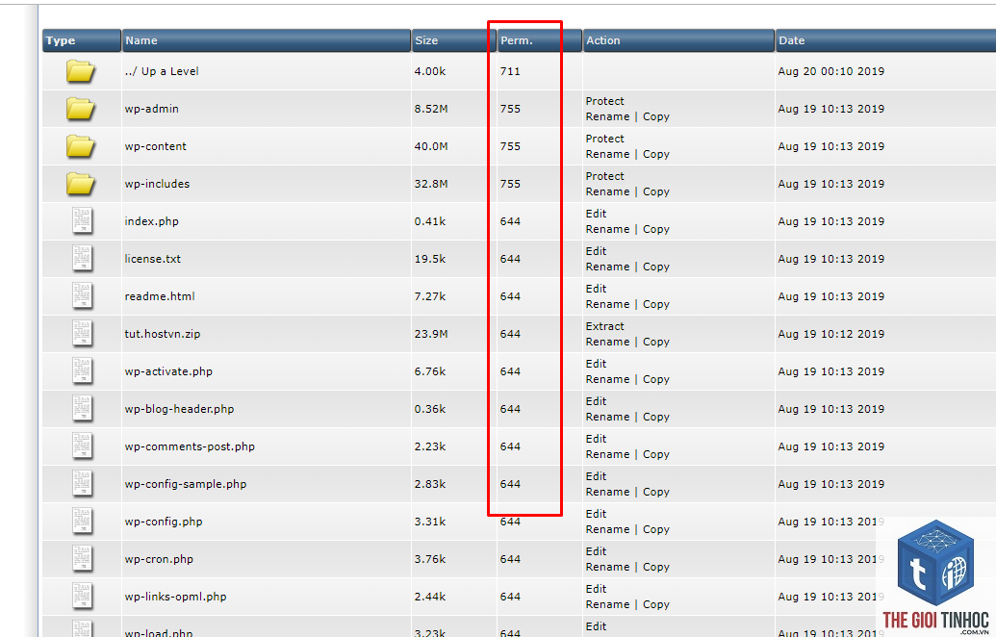This screenshot has height=637, width=996.
Task: Protect the wp-admin folder
Action: click(x=604, y=101)
